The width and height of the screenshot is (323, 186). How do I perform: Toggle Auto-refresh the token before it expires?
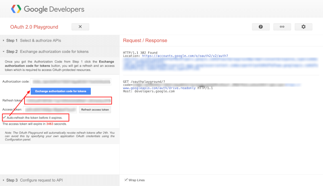[x=4, y=117]
